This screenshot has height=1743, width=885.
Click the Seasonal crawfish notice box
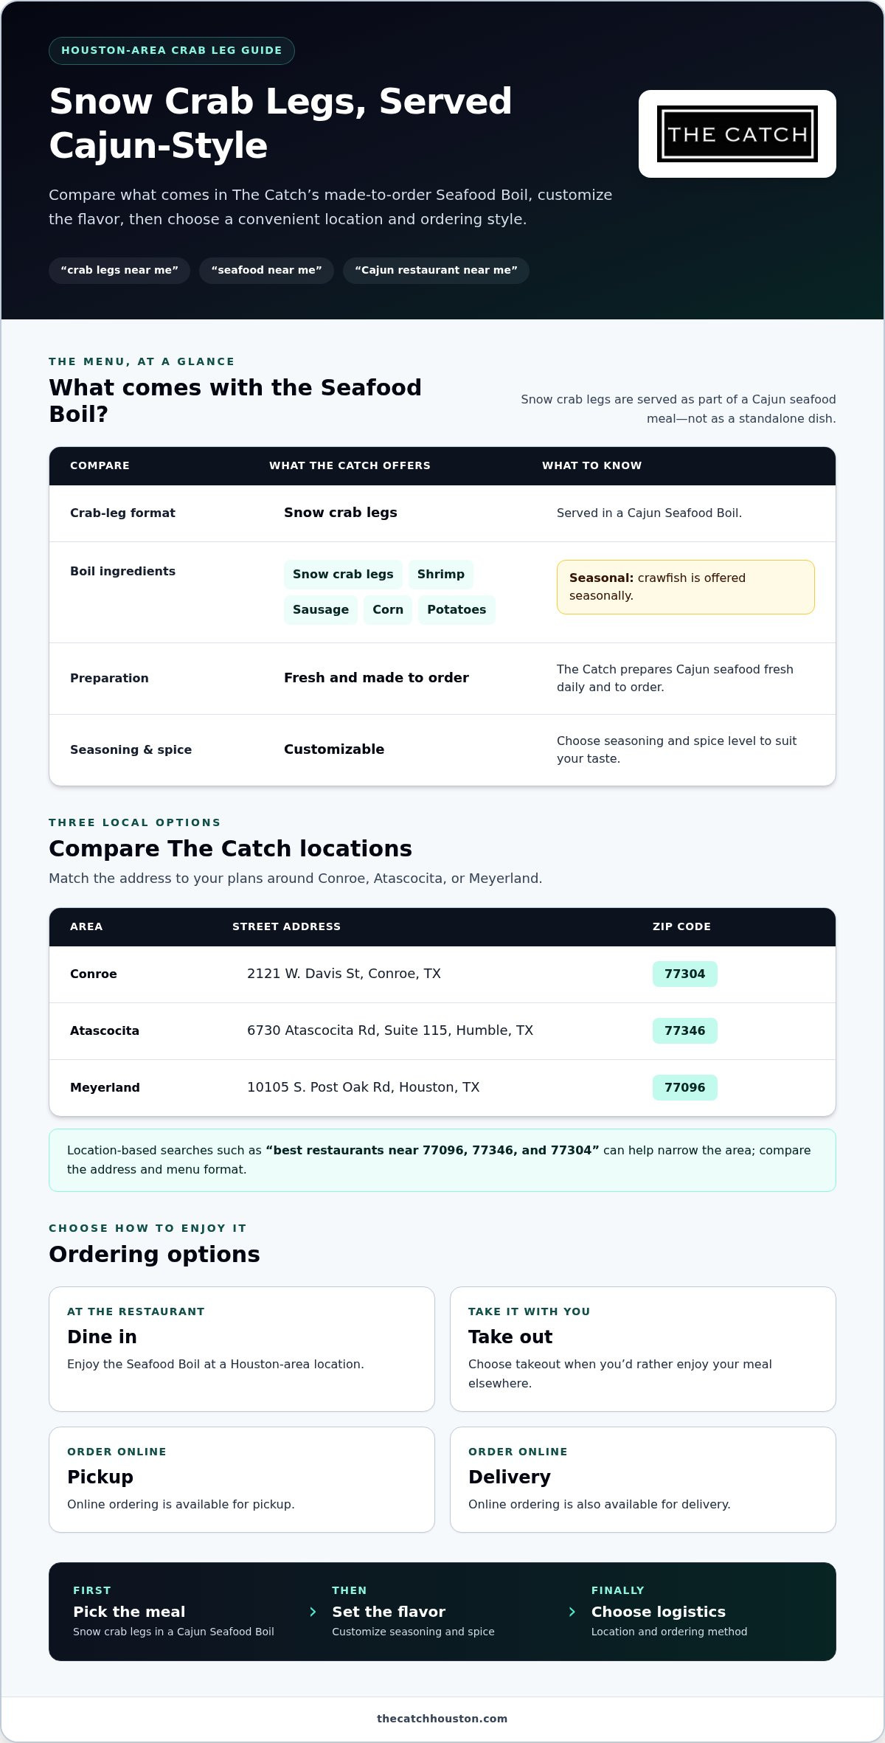pos(686,587)
